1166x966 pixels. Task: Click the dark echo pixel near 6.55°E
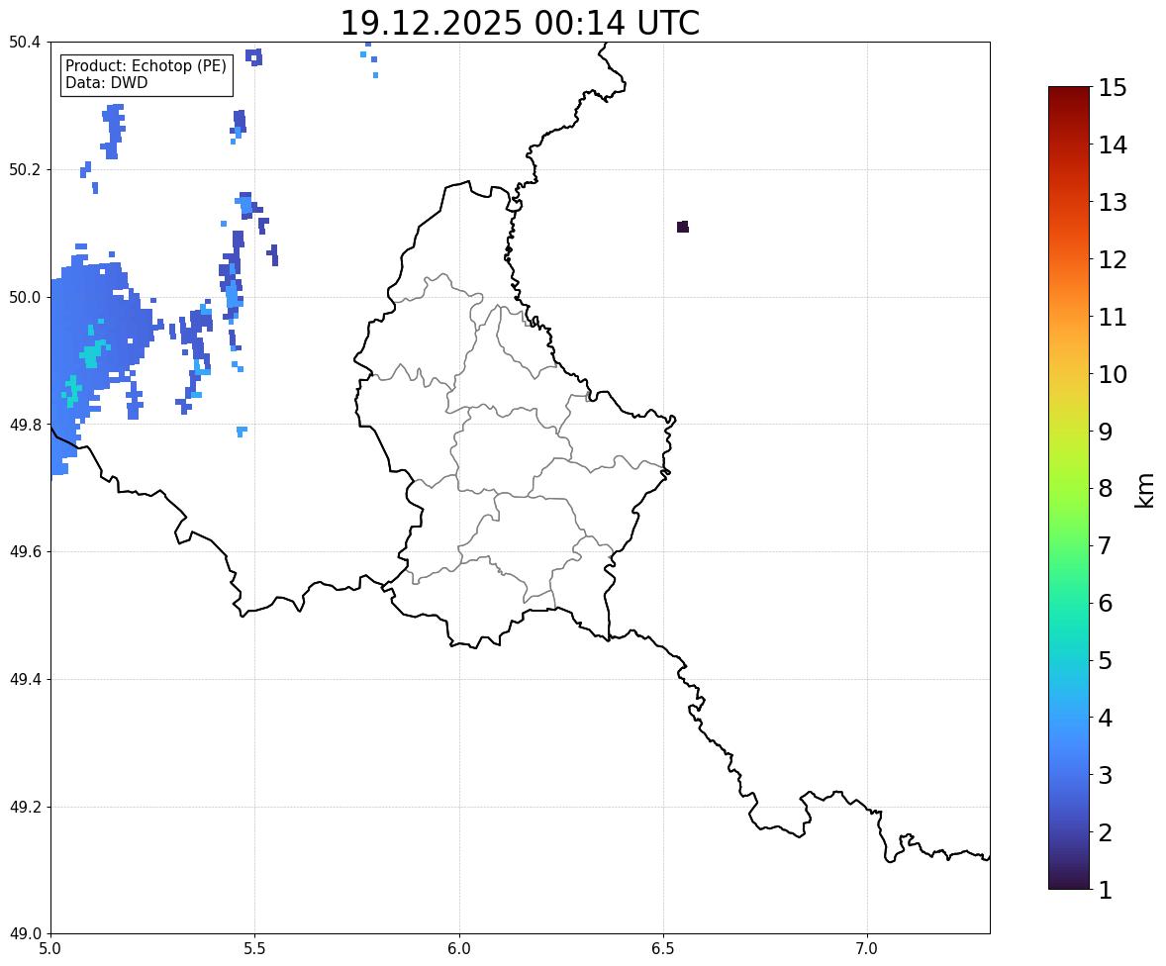pyautogui.click(x=683, y=227)
